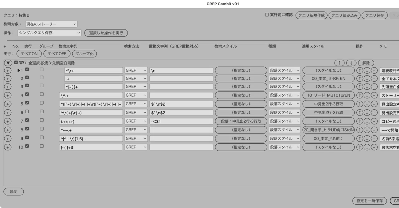Move the group up with its header up-arrow

click(339, 63)
